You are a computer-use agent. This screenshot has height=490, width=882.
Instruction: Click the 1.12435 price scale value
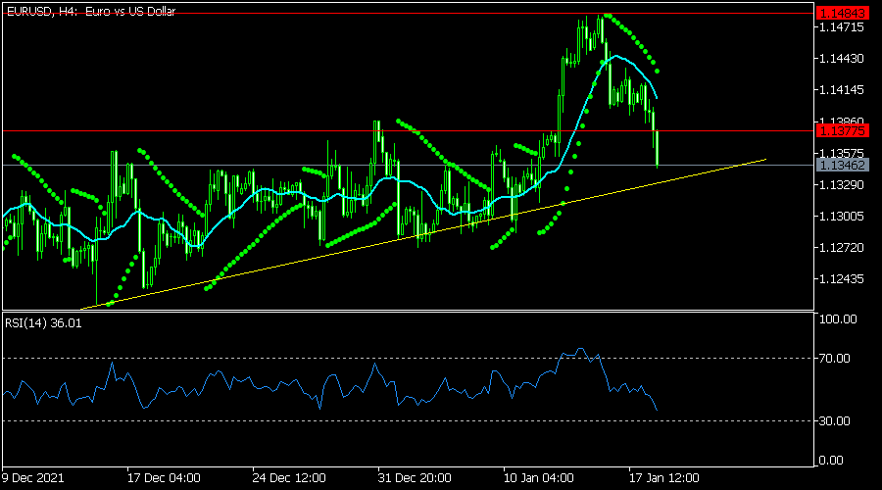[x=842, y=279]
